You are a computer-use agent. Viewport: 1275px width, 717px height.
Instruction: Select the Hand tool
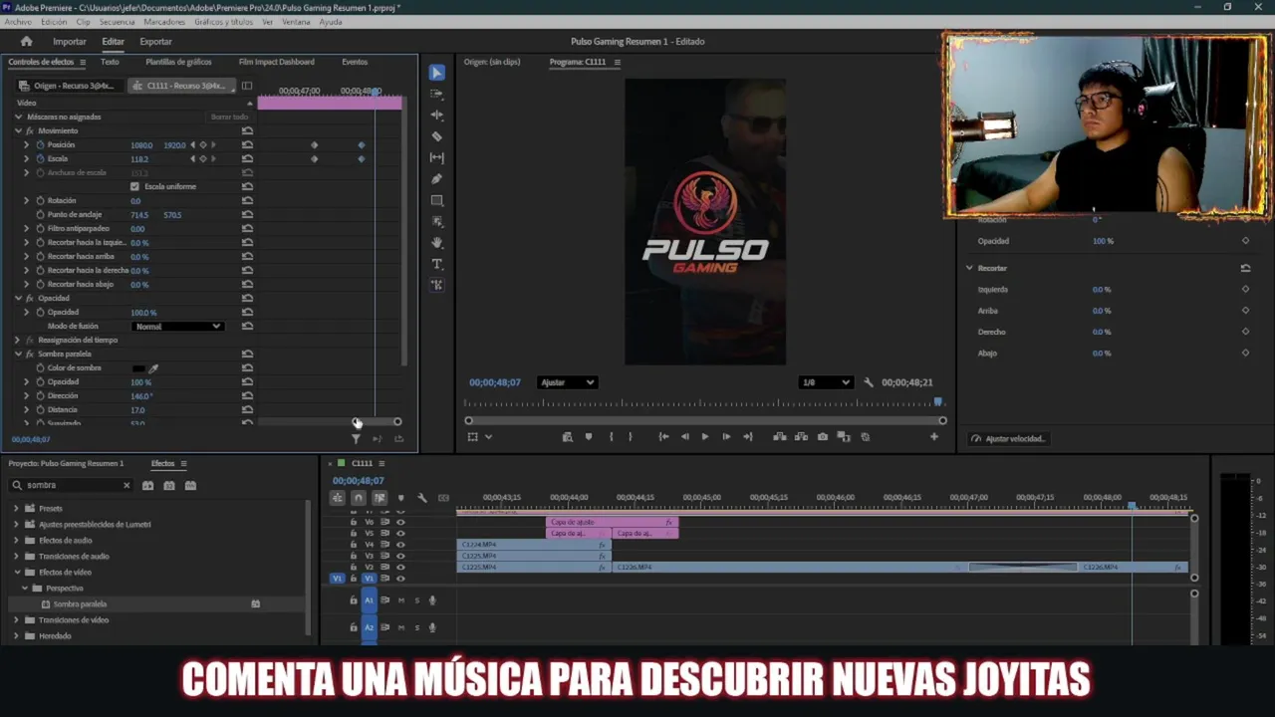click(x=437, y=243)
